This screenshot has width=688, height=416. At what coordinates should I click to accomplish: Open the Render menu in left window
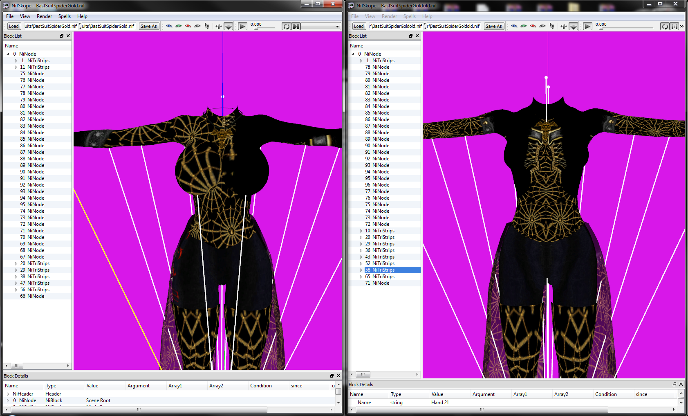click(44, 16)
